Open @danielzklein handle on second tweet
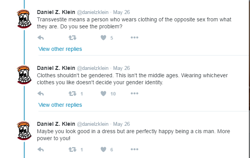250x158 pixels. click(93, 68)
